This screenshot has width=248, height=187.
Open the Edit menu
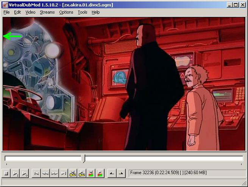(x=17, y=12)
